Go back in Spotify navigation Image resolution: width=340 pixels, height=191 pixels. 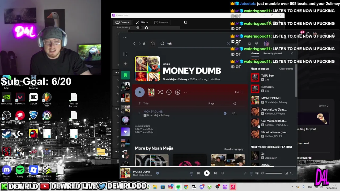134,44
